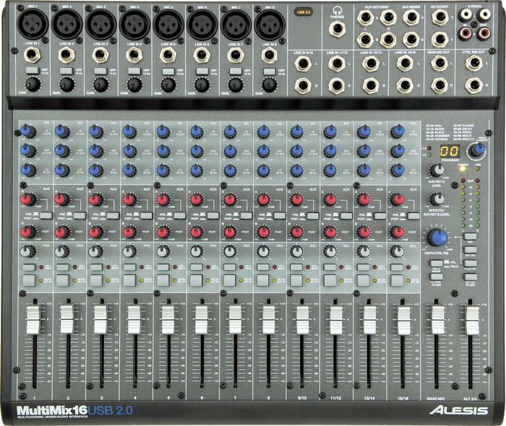Image resolution: width=506 pixels, height=426 pixels.
Task: Click the effects program select blue knob
Action: [477, 151]
